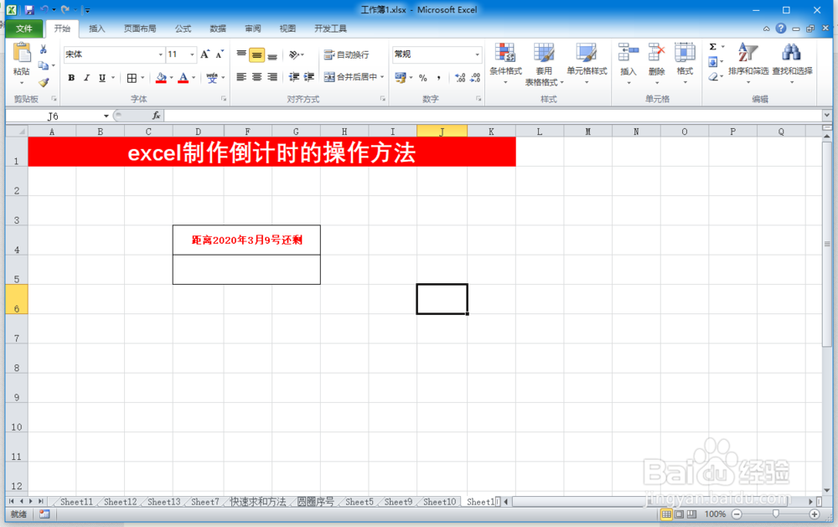The width and height of the screenshot is (838, 527).
Task: Open the font dialog launcher in 字体 group
Action: 224,99
